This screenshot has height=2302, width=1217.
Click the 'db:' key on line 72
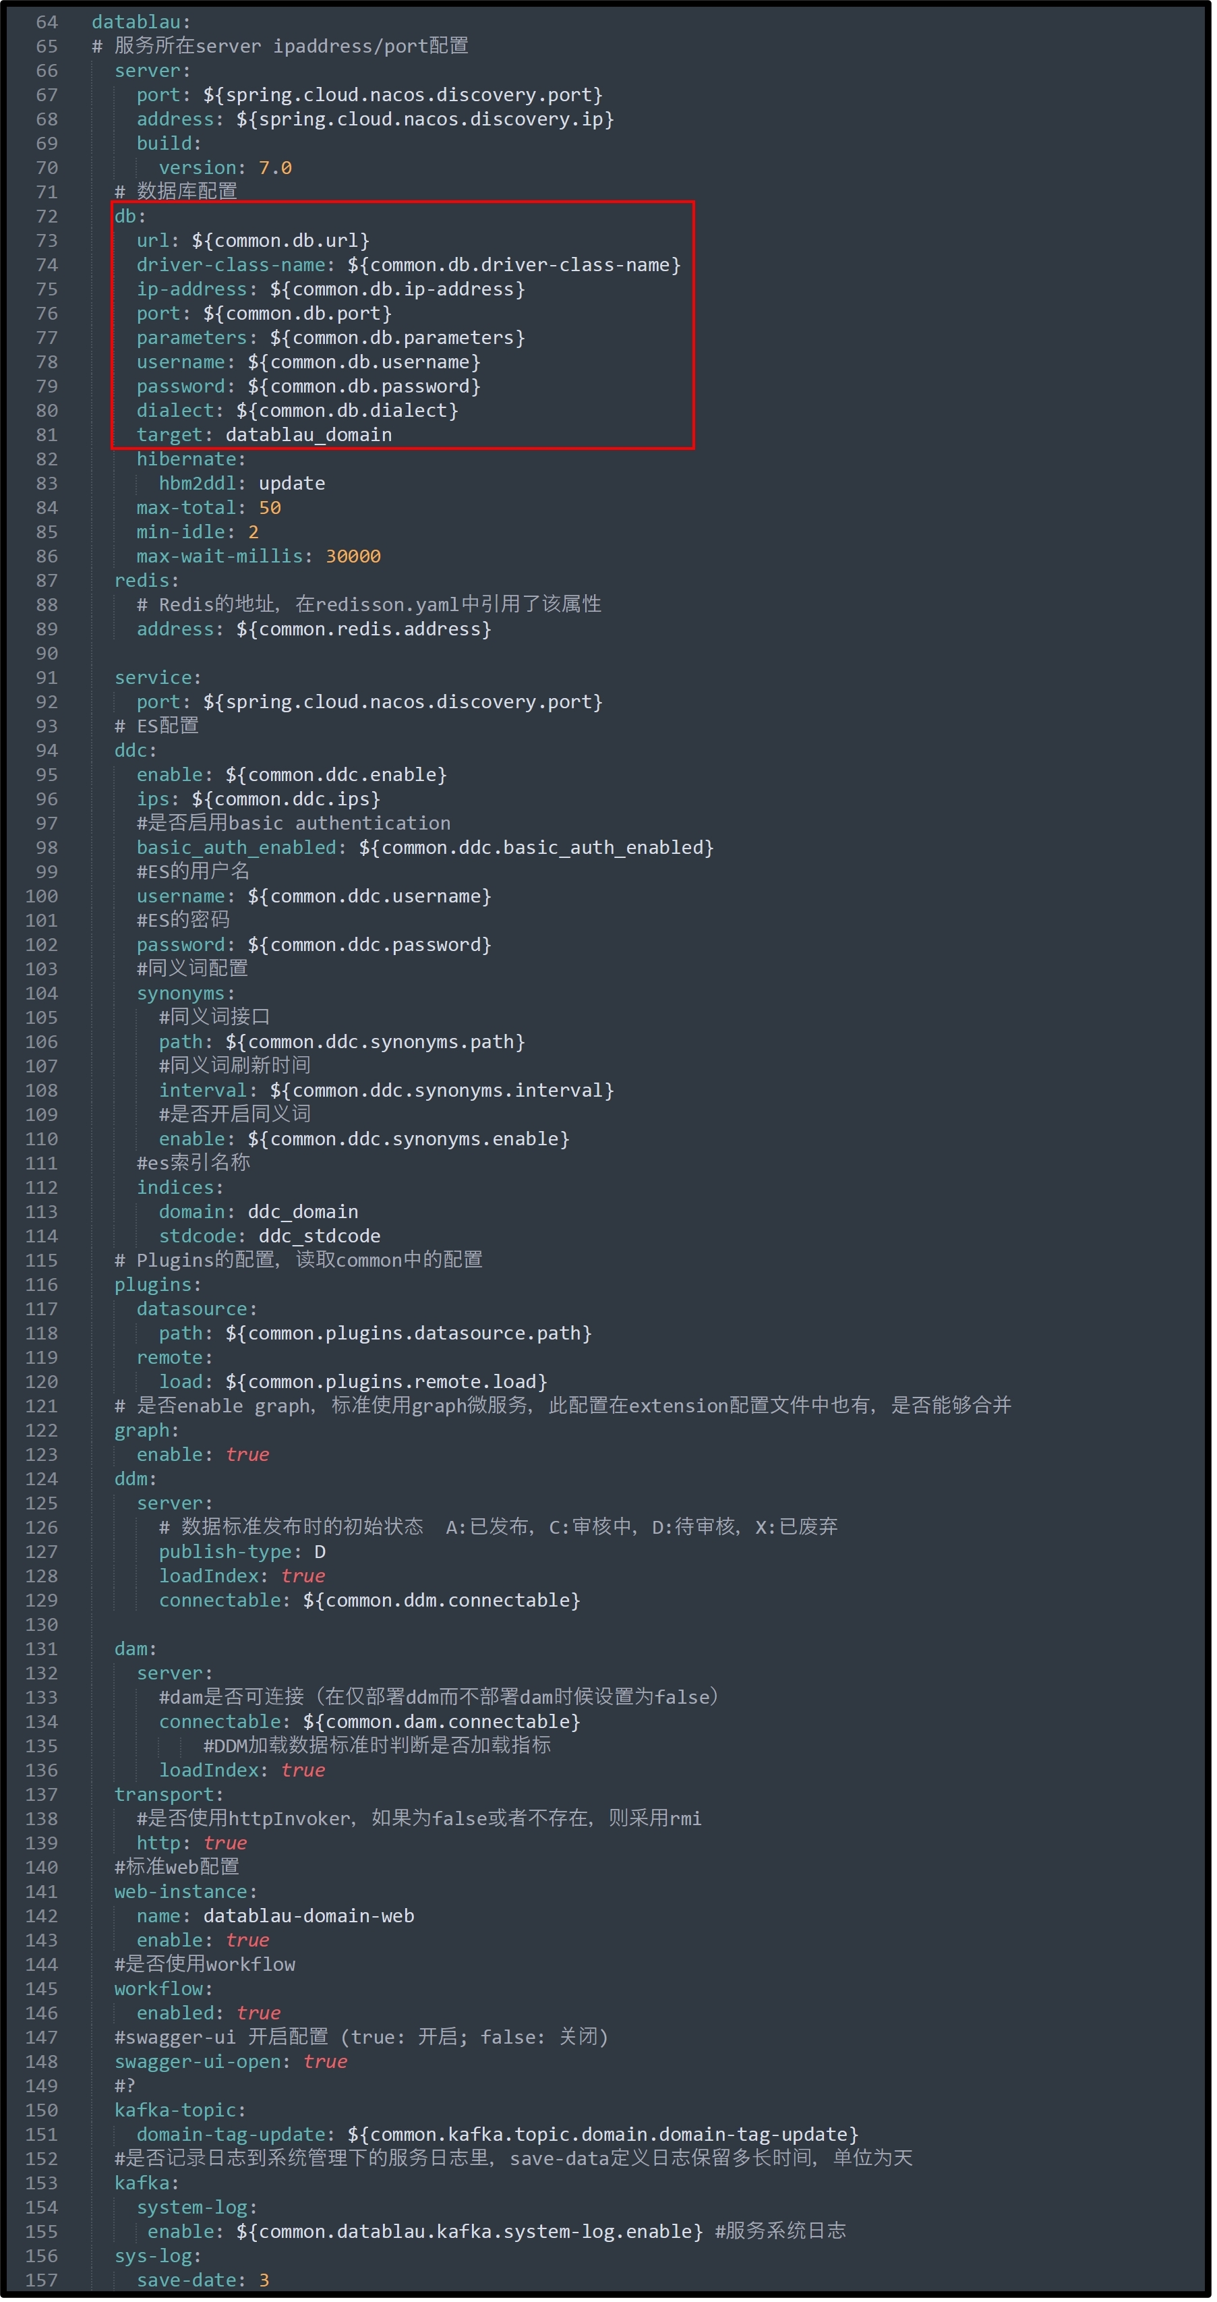point(129,217)
